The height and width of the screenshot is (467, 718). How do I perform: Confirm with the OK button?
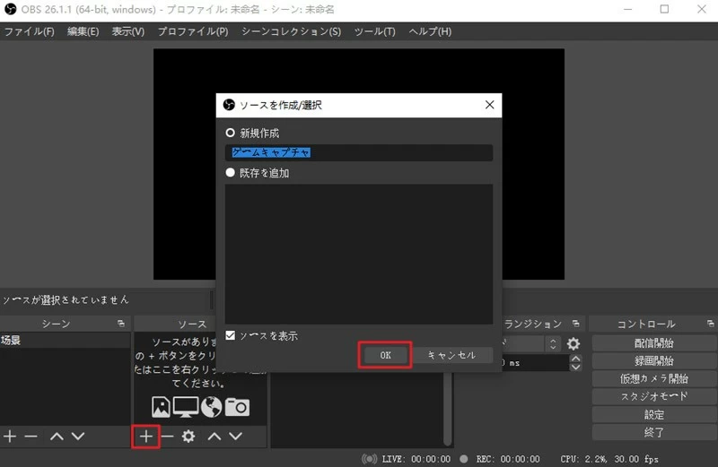point(385,355)
